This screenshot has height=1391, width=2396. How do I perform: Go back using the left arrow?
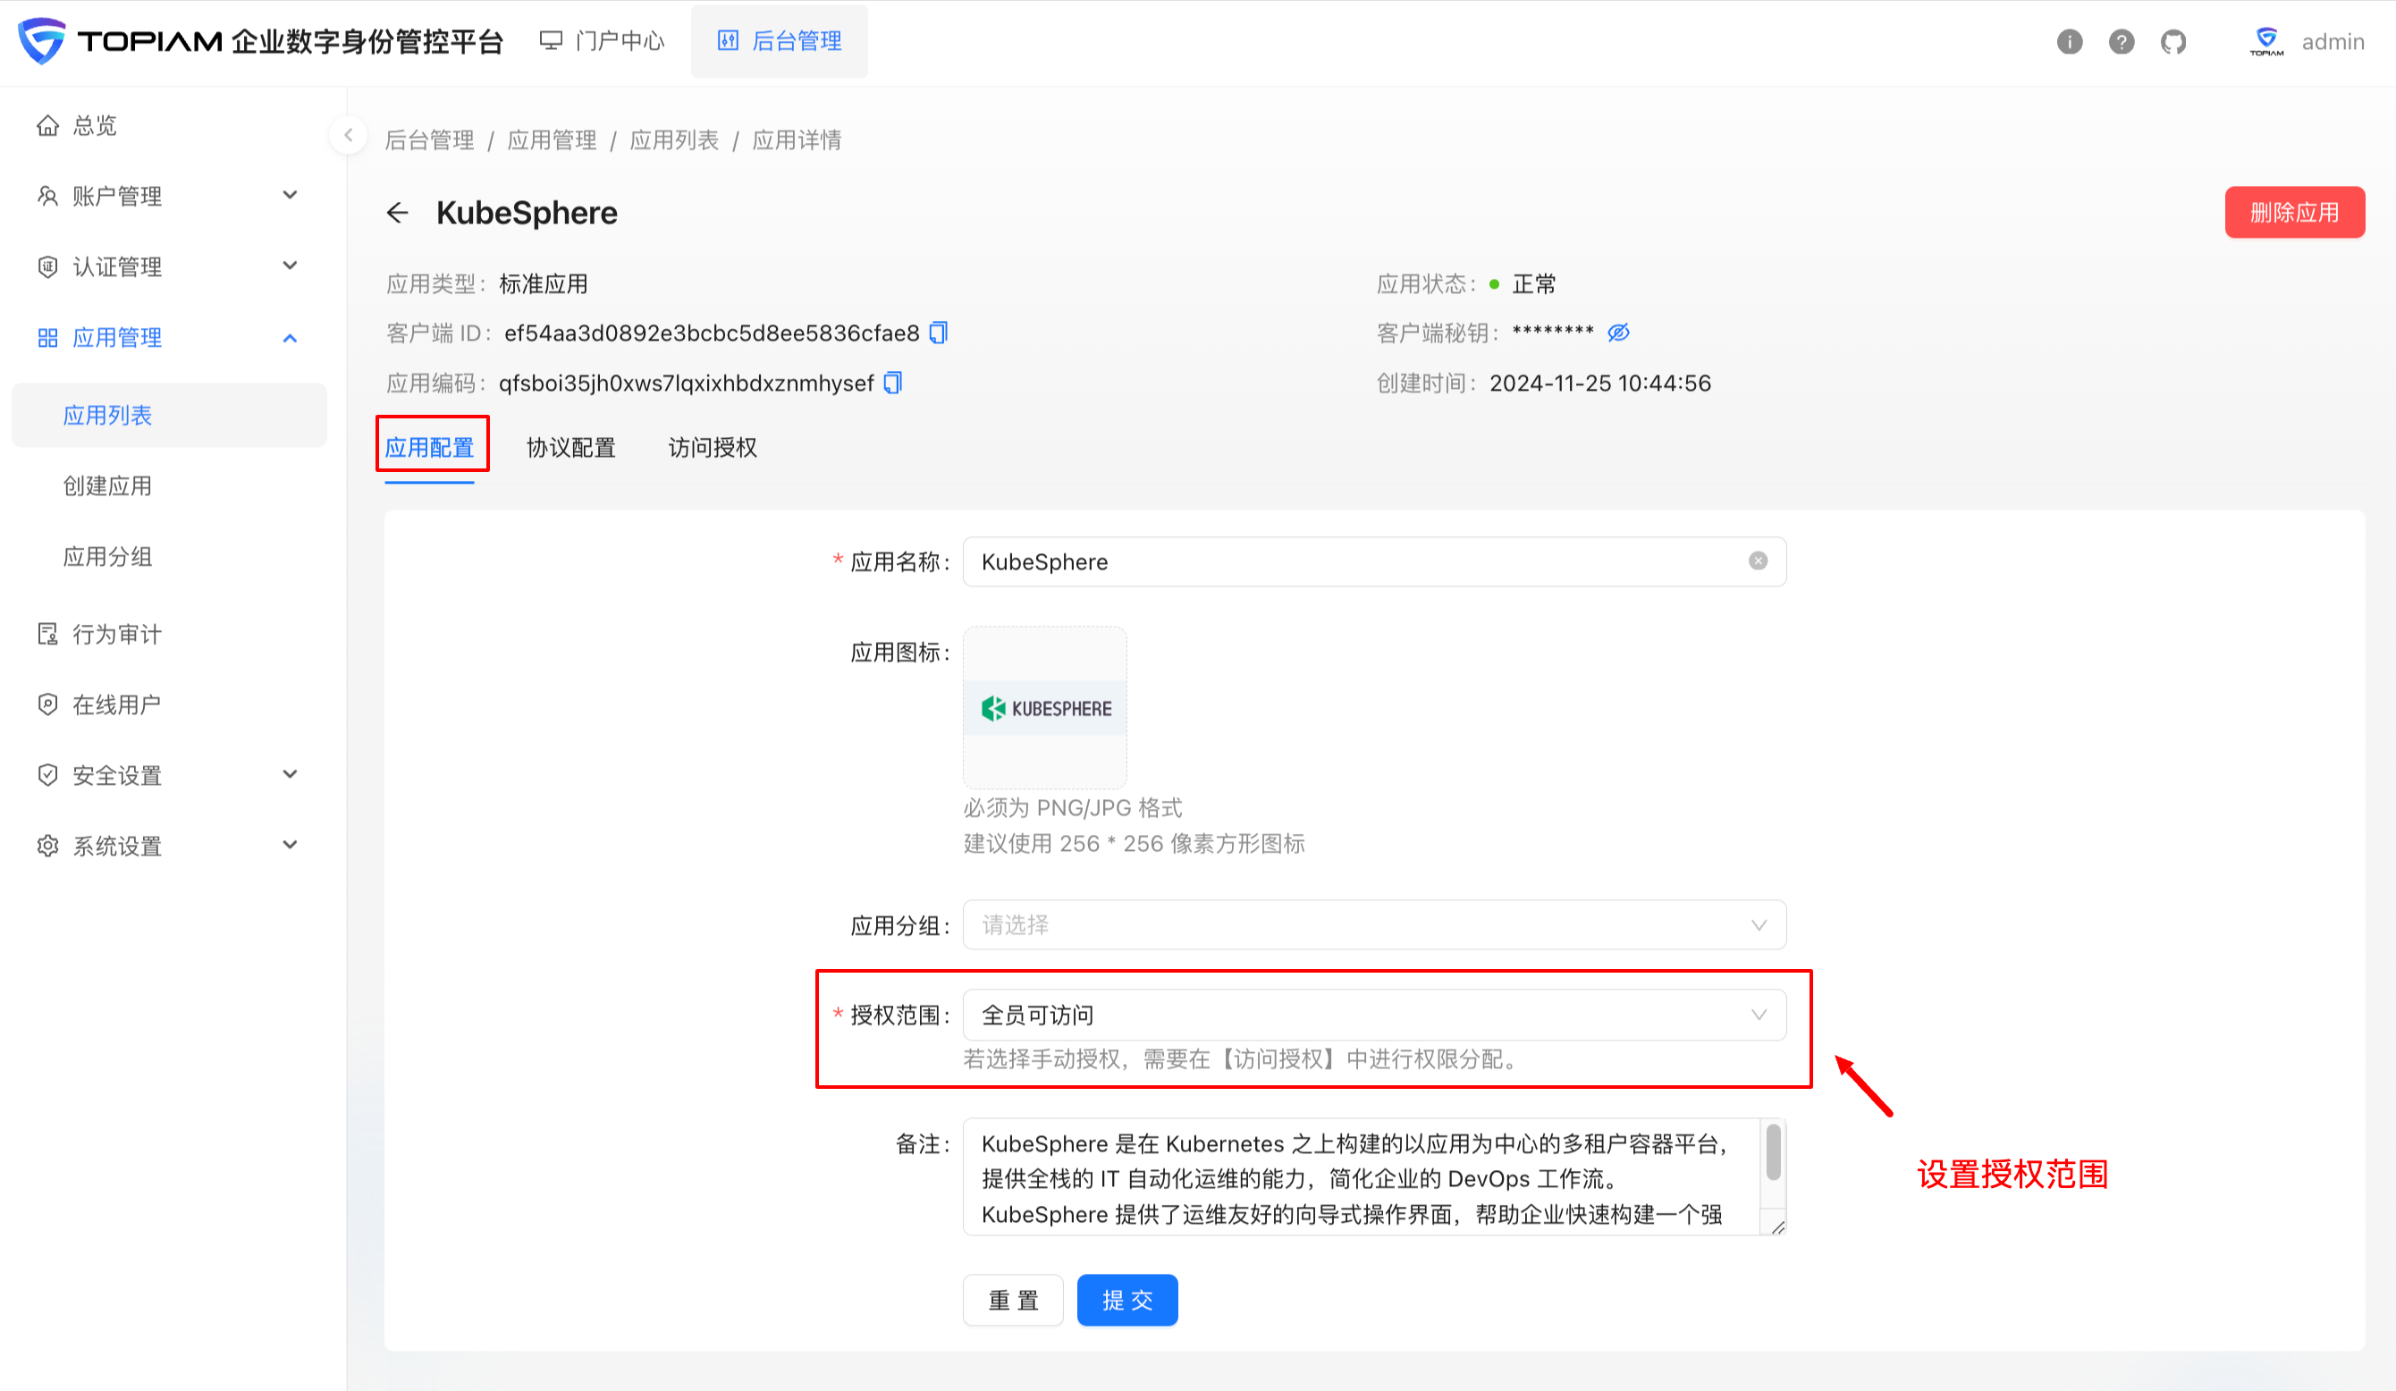398,212
